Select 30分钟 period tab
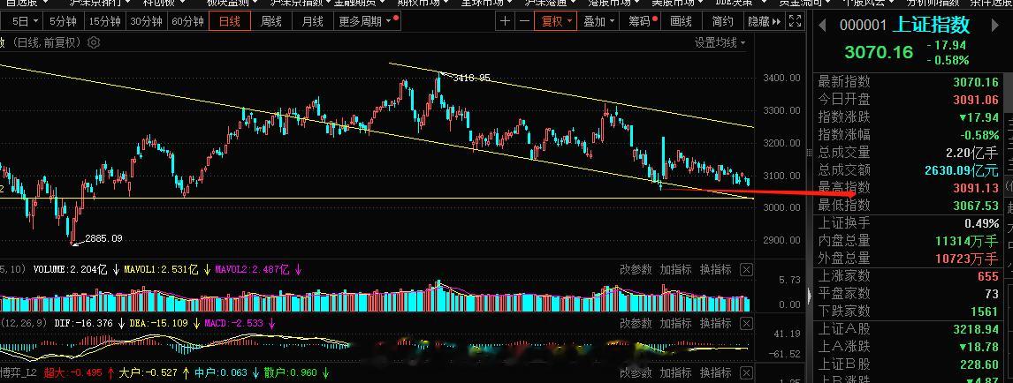Screen dimensions: 1013x383 (145, 21)
